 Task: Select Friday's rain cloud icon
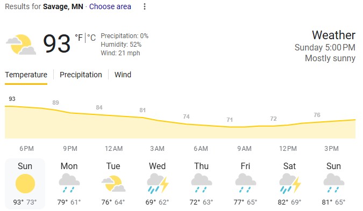pyautogui.click(x=246, y=184)
